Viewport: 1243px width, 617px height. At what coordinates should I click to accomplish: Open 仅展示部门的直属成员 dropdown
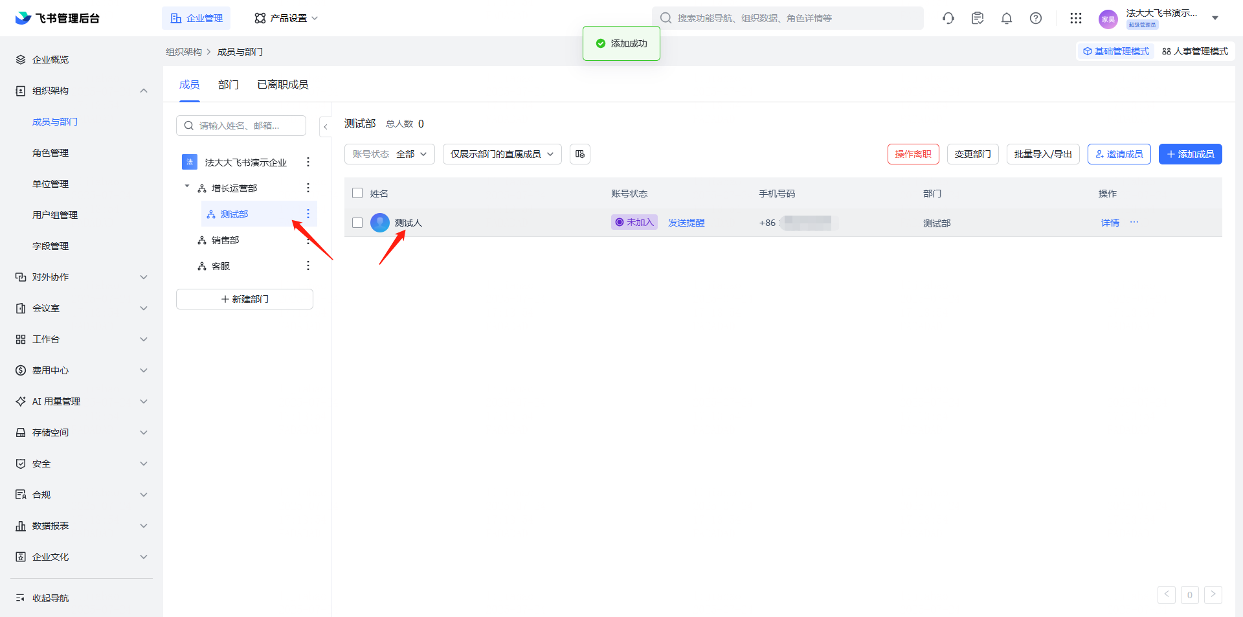[502, 154]
